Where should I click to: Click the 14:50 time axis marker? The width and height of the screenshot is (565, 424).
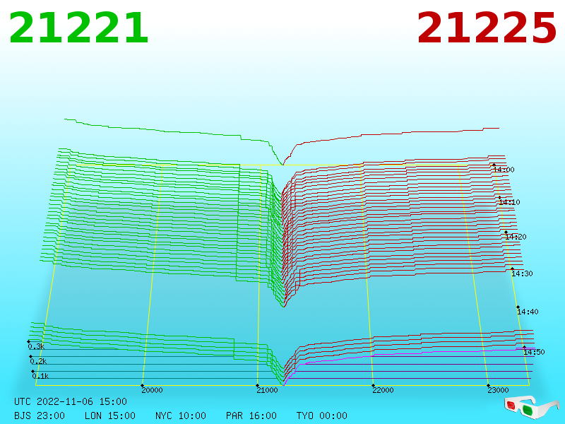point(534,352)
